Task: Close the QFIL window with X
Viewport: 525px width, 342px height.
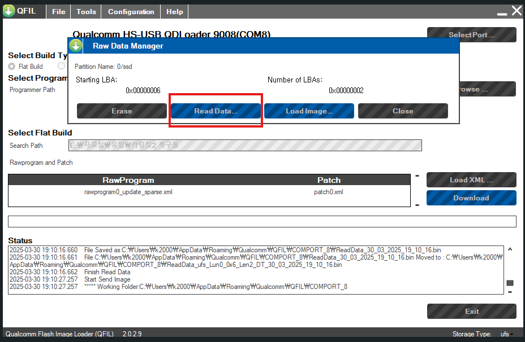Action: pyautogui.click(x=517, y=11)
